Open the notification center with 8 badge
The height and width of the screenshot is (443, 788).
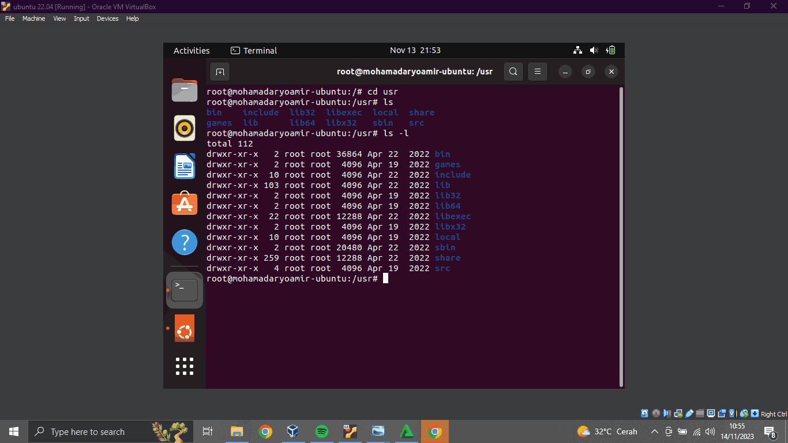770,431
